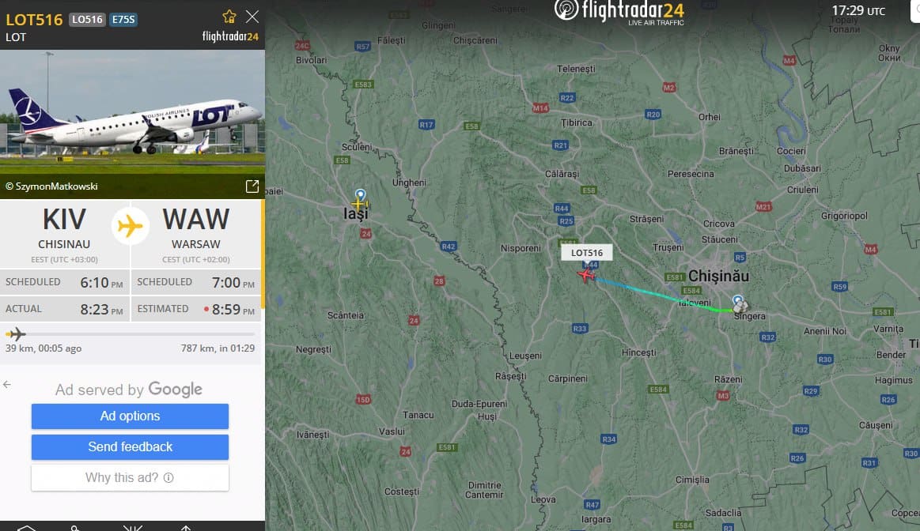Select the red LOT516 aircraft on map
This screenshot has width=920, height=531.
[x=585, y=275]
